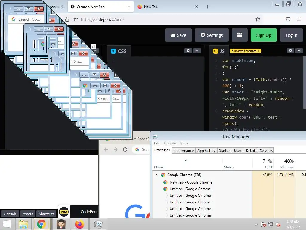Dismiss the 5 unsaved changes badge
This screenshot has width=306, height=230.
[x=258, y=51]
